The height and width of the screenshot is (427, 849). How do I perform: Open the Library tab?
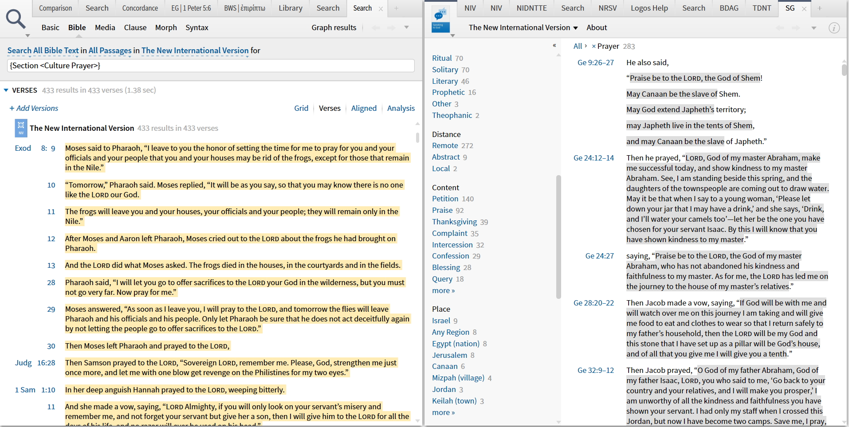(x=291, y=8)
